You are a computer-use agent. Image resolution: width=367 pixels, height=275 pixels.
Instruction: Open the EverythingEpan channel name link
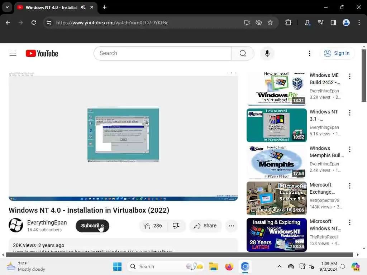click(x=47, y=222)
